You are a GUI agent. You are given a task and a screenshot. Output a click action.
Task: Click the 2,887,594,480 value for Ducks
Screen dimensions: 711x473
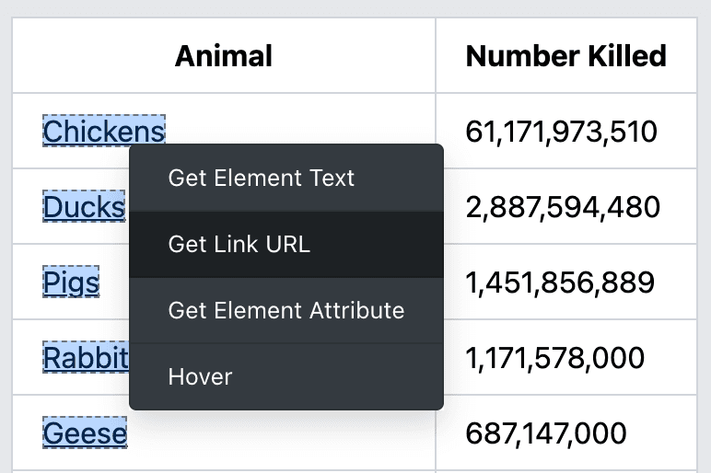click(x=563, y=207)
